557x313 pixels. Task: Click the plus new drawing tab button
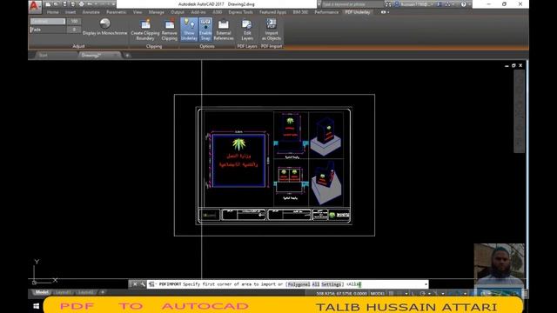pos(127,56)
